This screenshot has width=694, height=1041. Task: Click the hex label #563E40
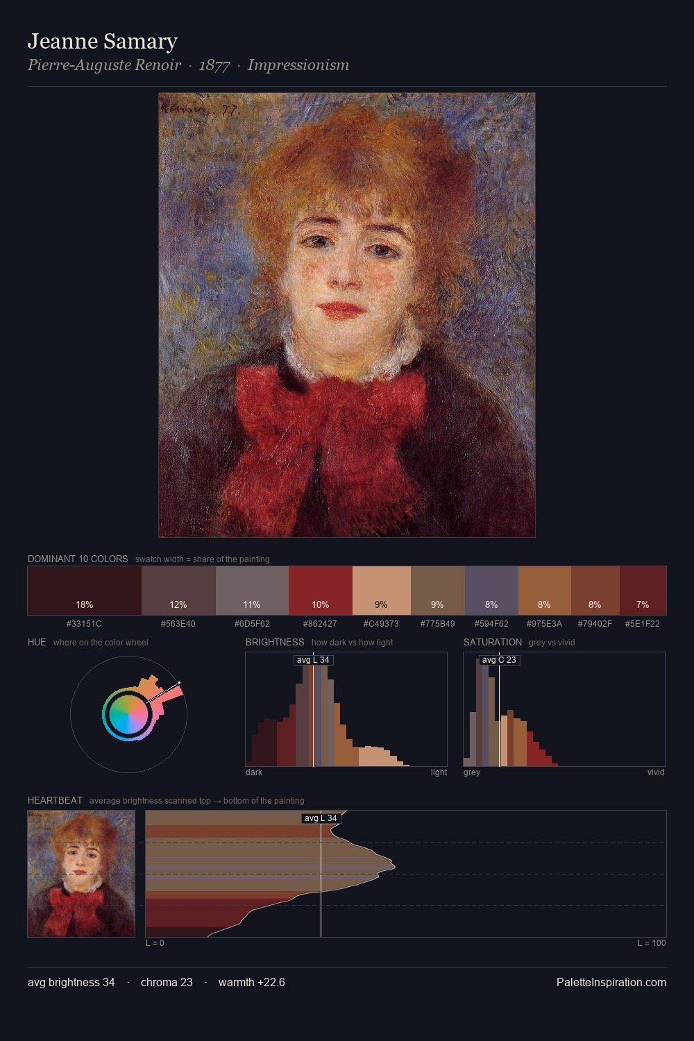point(178,624)
